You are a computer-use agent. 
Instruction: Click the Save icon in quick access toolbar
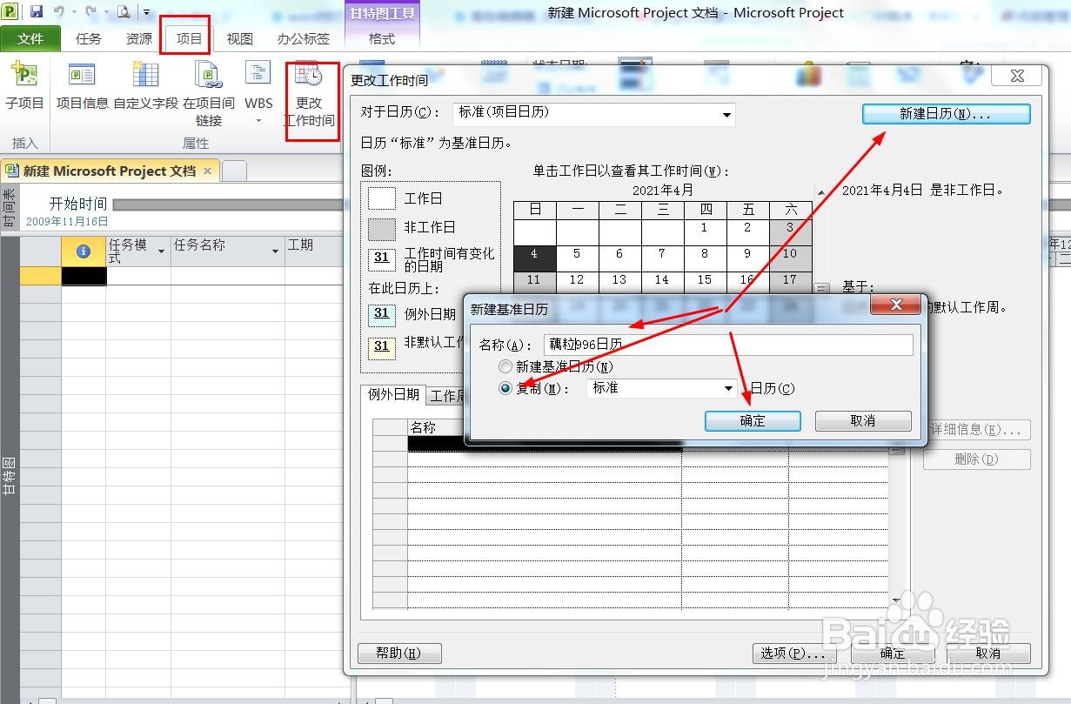point(37,11)
